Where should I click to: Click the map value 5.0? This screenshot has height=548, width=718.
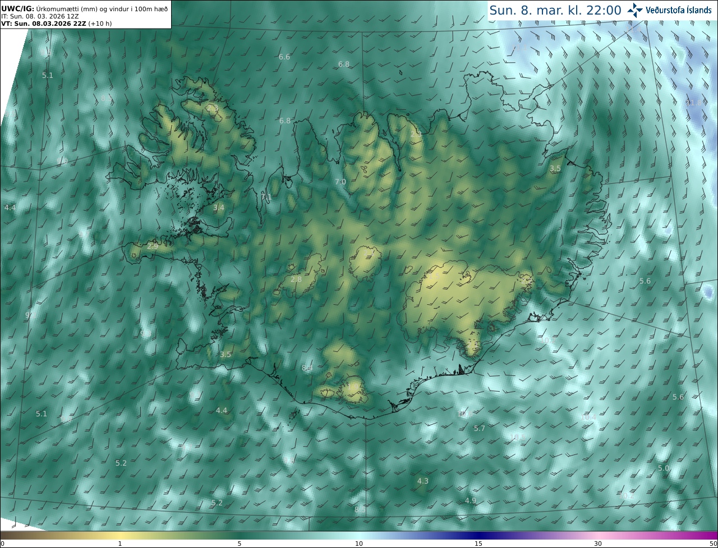pyautogui.click(x=664, y=468)
